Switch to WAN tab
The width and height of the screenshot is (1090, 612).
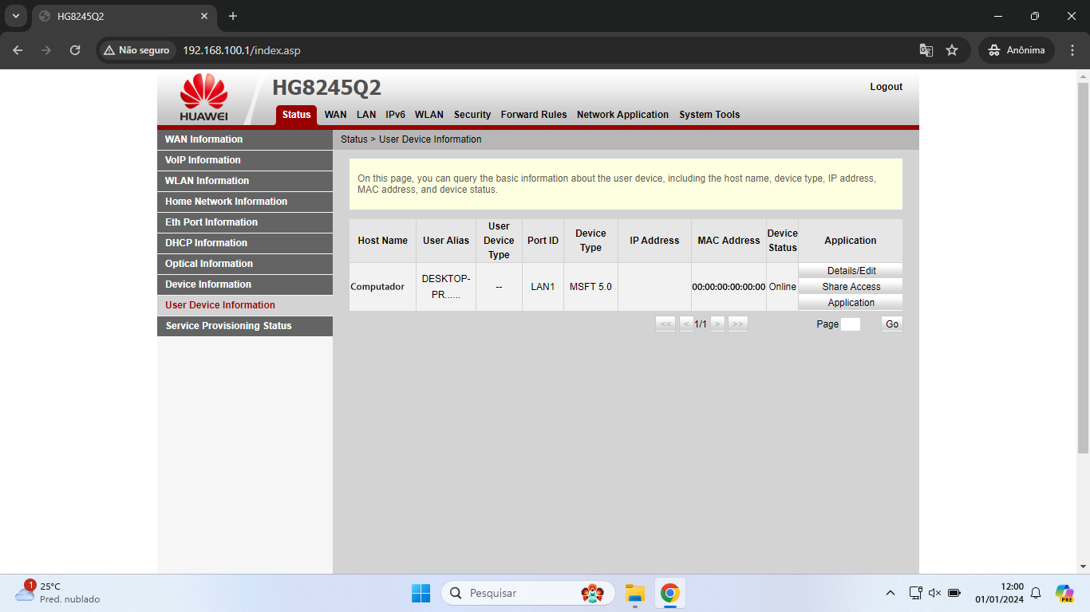point(335,115)
